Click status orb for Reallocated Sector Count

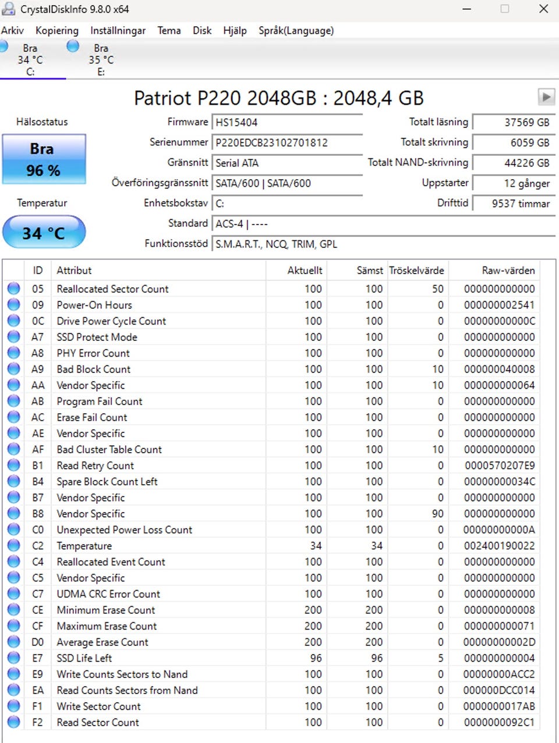[13, 289]
